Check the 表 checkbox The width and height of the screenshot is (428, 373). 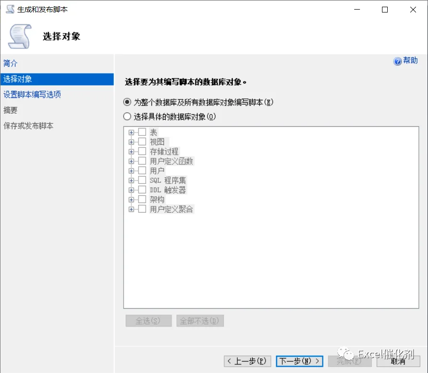142,132
